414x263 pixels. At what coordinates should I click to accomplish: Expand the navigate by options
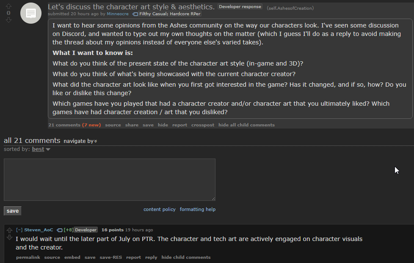tap(80, 141)
